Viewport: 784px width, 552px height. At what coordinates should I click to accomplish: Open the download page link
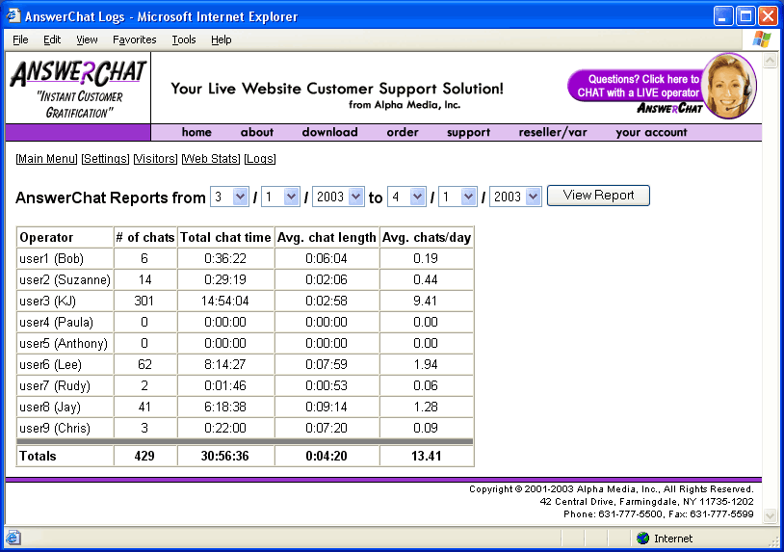pyautogui.click(x=330, y=132)
